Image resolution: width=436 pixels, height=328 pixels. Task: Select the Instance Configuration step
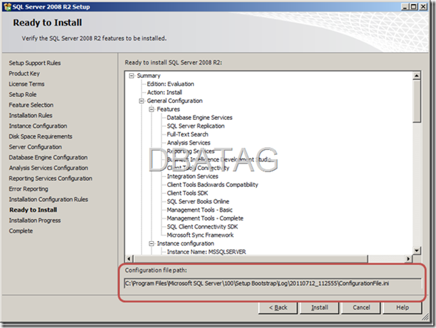pyautogui.click(x=38, y=126)
